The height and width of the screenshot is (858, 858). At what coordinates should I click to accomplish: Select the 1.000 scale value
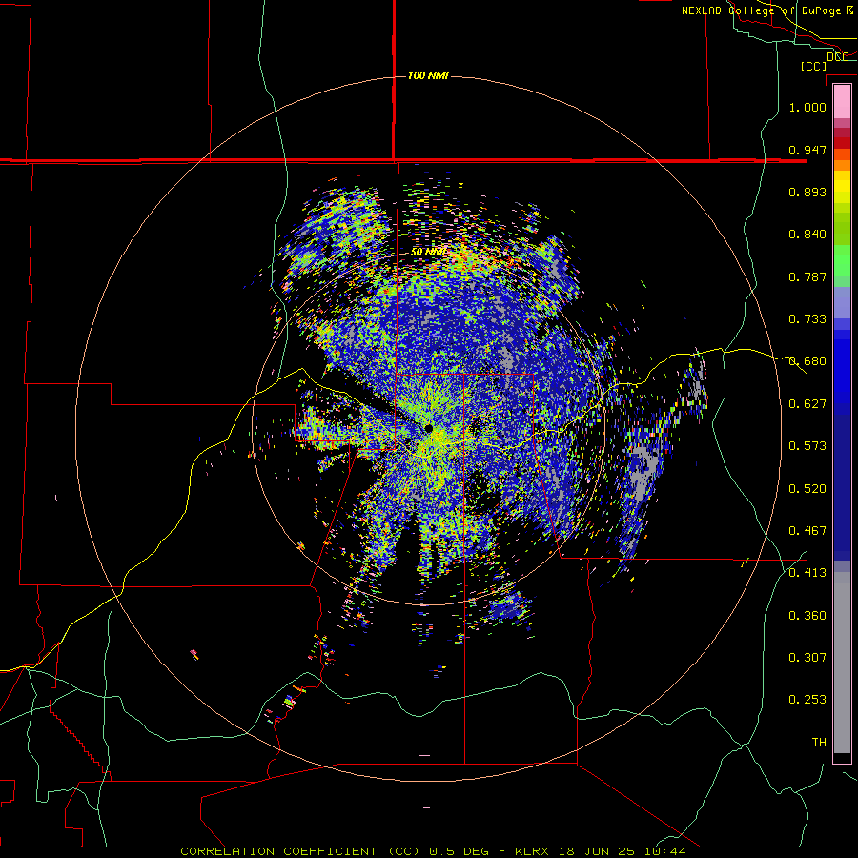[x=807, y=107]
